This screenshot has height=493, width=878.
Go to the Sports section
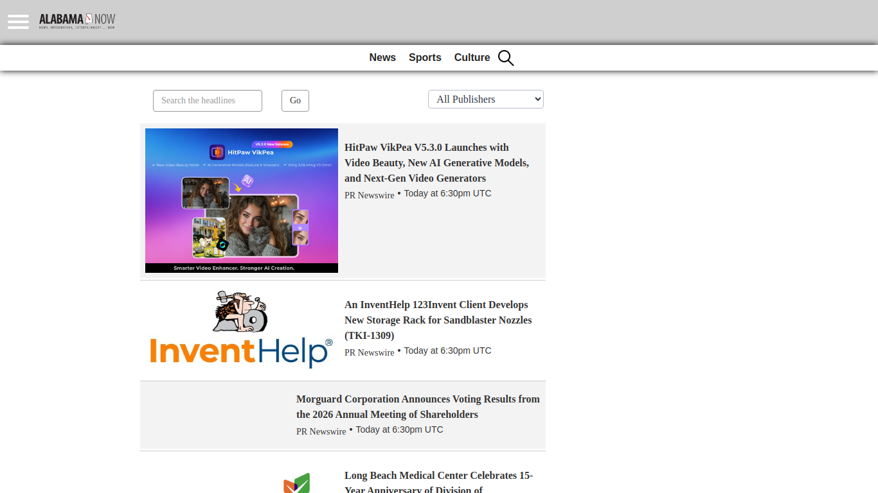425,58
